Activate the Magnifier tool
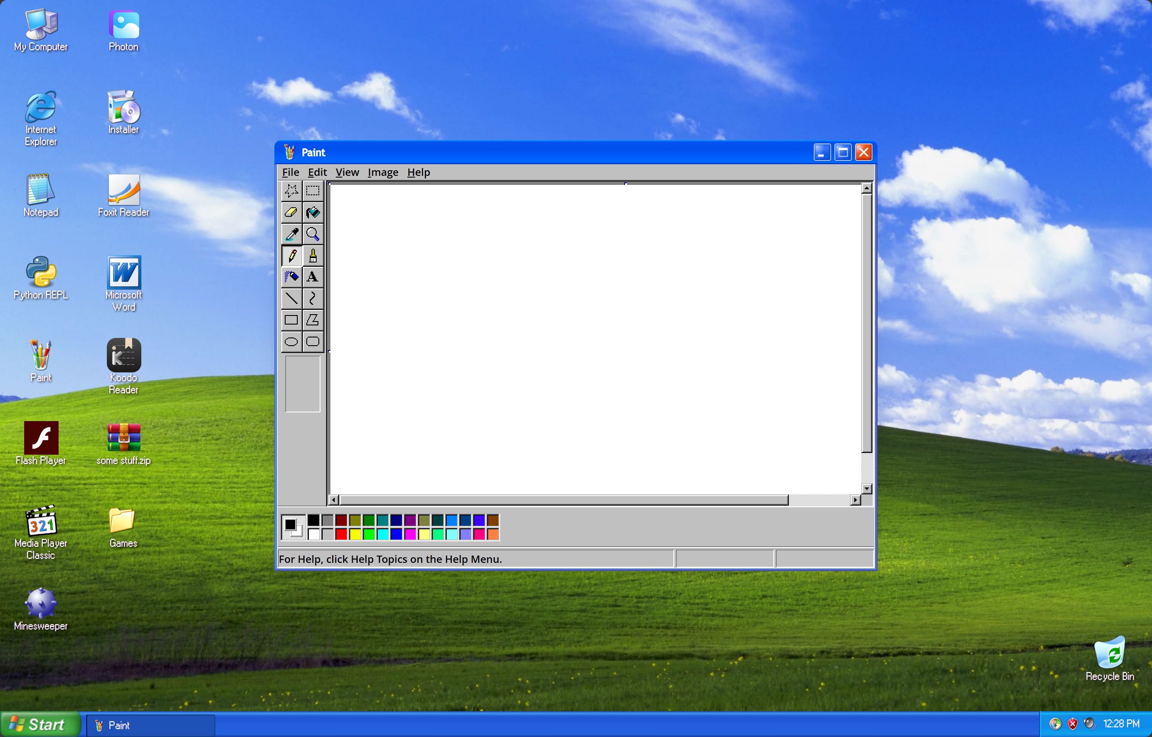Screen dimensions: 1152x737 [313, 234]
